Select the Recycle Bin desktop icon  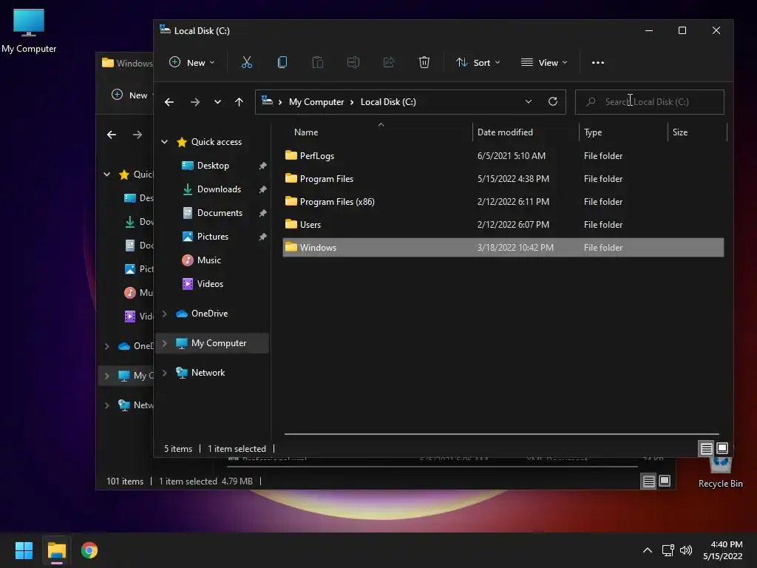(x=720, y=473)
